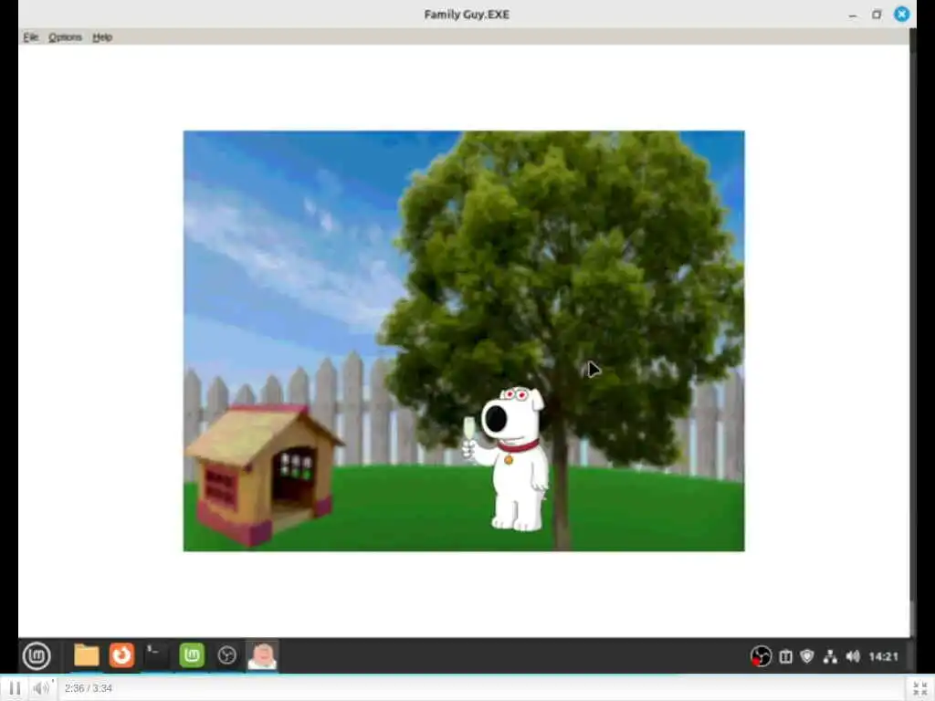Open the network connections tray icon
Image resolution: width=935 pixels, height=701 pixels.
[x=829, y=656]
